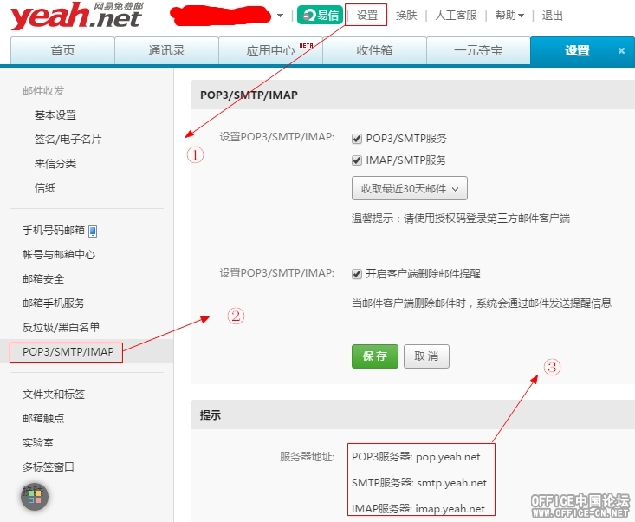The width and height of the screenshot is (635, 522).
Task: Open 文件夹和标签 settings
Action: 54,394
